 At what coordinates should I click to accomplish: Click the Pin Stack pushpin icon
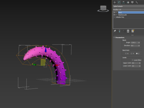coord(115,31)
